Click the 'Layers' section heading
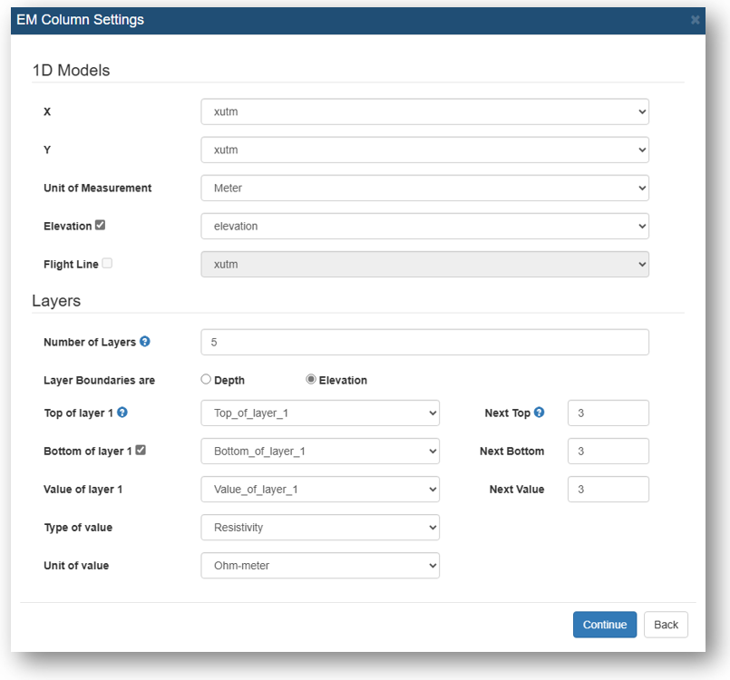Screen dimensions: 730x680 tap(56, 301)
